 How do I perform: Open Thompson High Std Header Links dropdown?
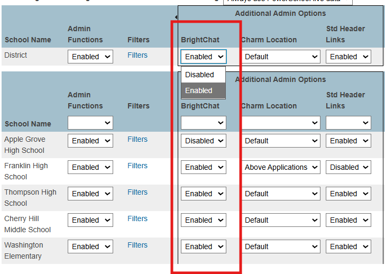click(x=349, y=194)
